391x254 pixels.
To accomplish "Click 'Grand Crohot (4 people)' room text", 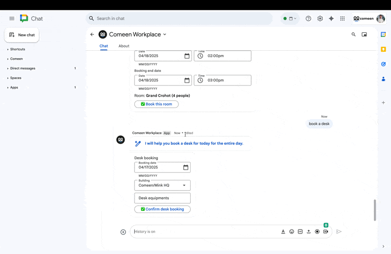I will coord(168,95).
